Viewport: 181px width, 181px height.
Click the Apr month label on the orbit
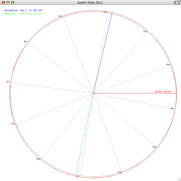tap(172, 108)
